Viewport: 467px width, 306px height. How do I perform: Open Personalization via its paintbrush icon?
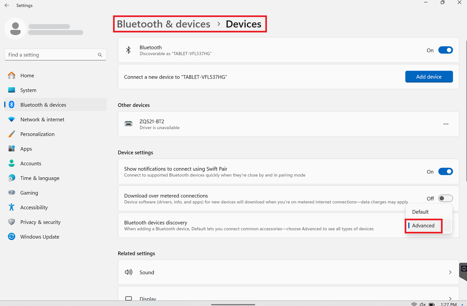point(12,134)
